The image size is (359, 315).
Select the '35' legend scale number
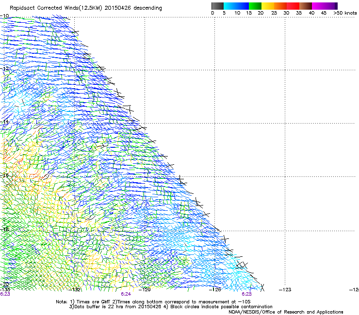click(299, 13)
